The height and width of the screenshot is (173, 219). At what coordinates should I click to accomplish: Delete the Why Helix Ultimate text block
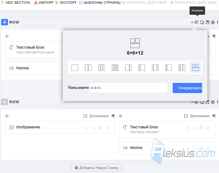click(208, 128)
